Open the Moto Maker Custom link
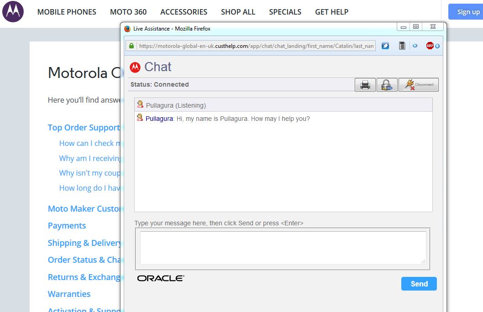 (84, 208)
